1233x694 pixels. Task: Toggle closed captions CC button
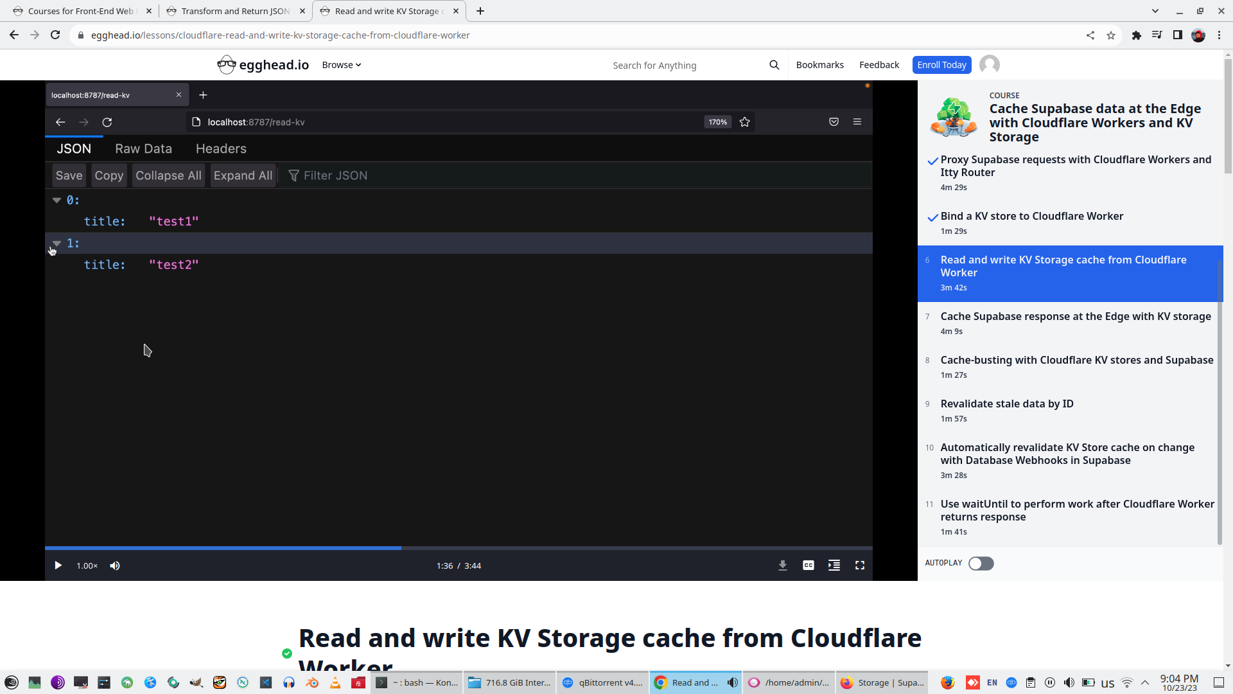pos(808,565)
